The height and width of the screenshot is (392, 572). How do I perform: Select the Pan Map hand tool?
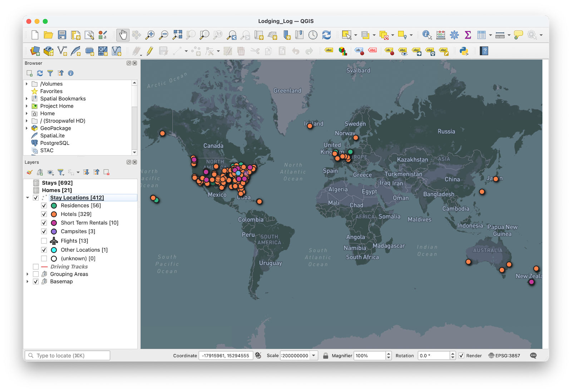123,35
